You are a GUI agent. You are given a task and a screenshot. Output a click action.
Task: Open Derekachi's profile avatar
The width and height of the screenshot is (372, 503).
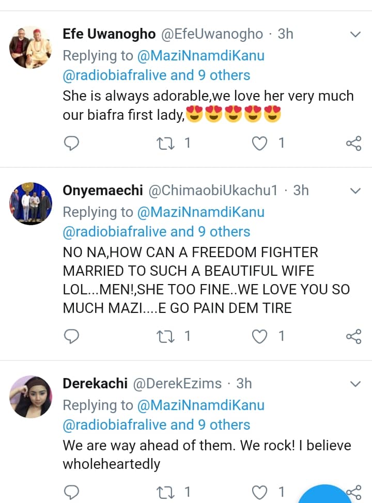tap(31, 397)
